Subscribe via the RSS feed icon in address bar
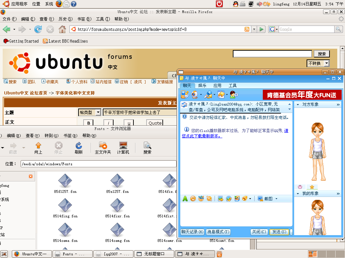Image resolution: width=345 pixels, height=258 pixels. 247,29
